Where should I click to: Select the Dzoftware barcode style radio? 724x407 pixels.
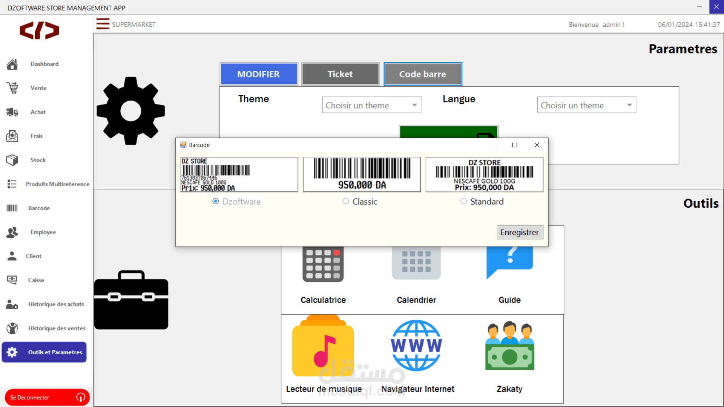[216, 201]
